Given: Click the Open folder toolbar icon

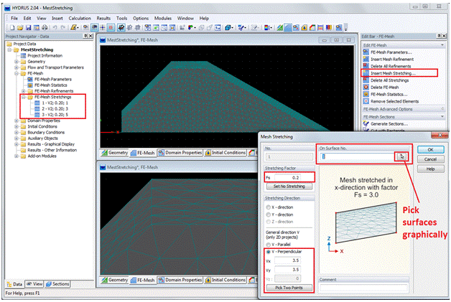Looking at the screenshot, I should click(x=20, y=27).
